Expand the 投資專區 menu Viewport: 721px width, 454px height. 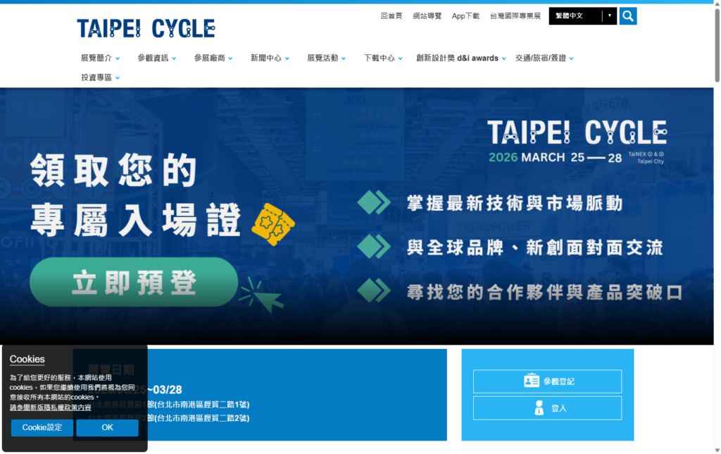(x=100, y=78)
